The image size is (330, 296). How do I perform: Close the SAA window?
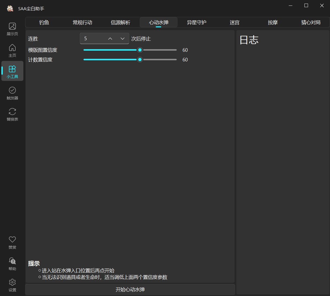[x=322, y=6]
